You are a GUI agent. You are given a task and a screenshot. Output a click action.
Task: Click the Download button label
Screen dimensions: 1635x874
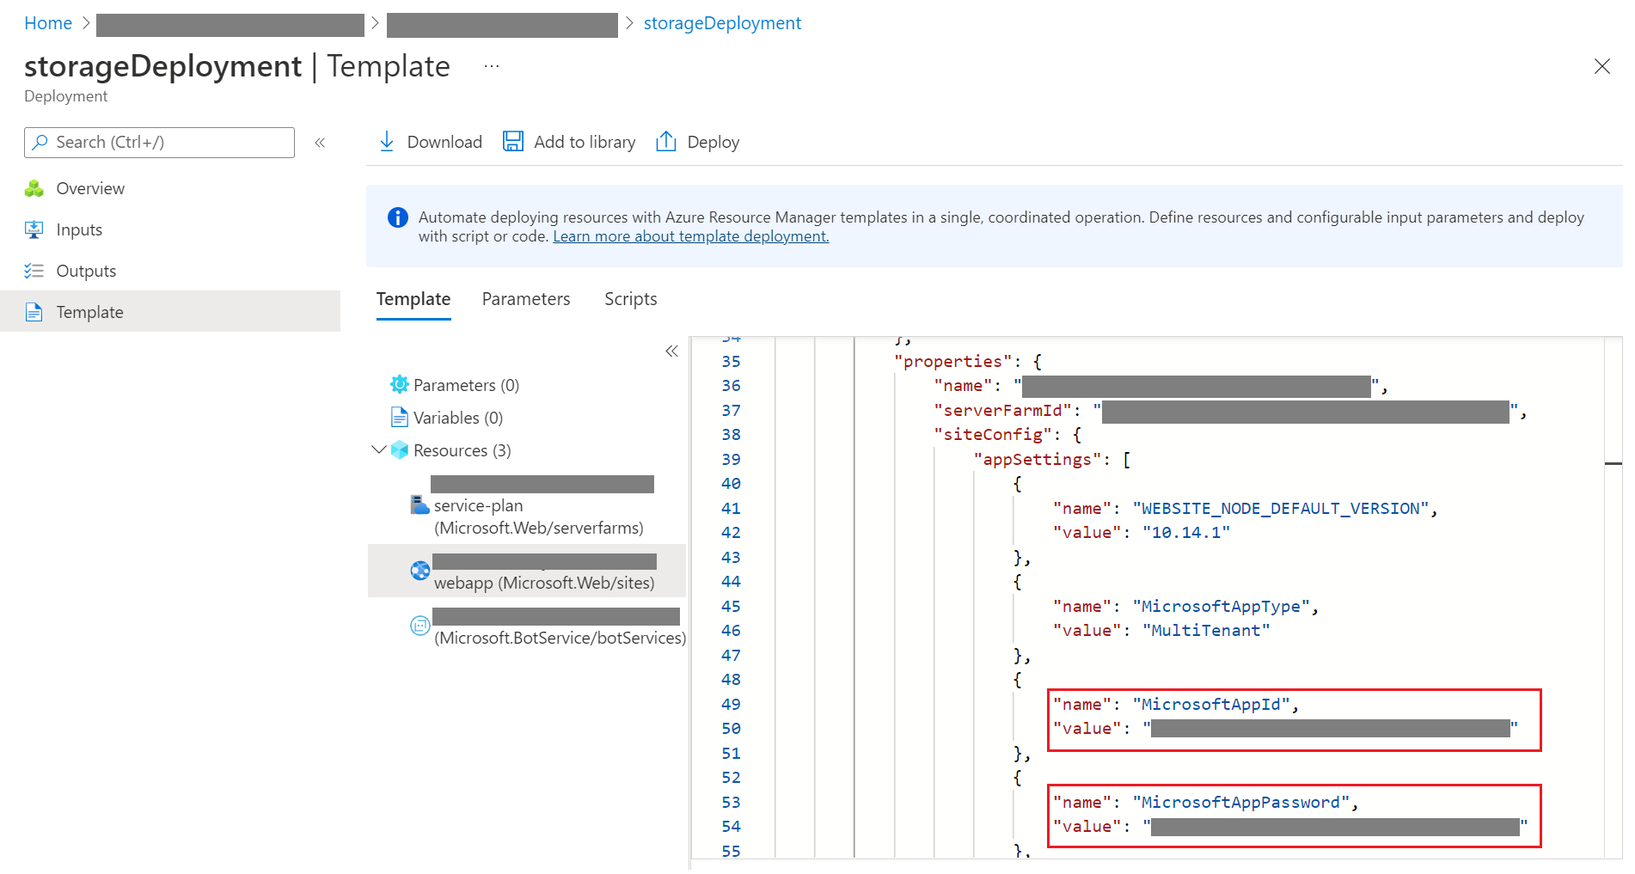(x=444, y=142)
